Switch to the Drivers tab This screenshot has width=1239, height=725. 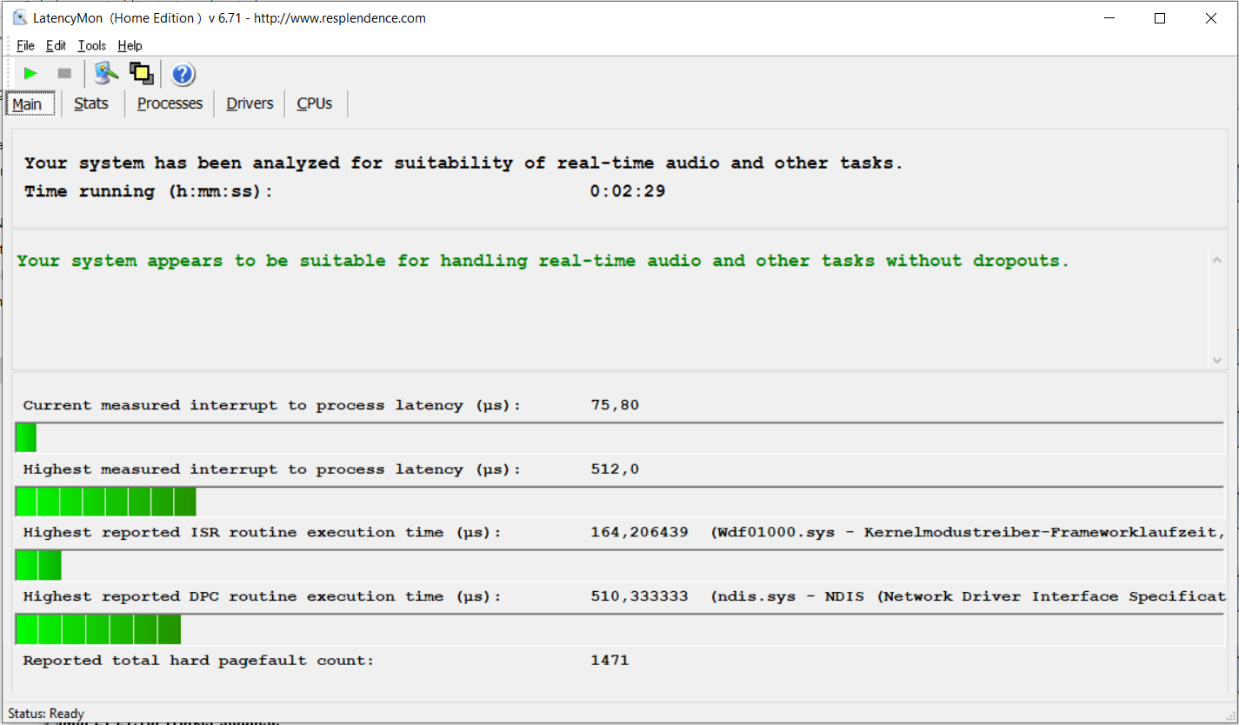click(x=250, y=103)
